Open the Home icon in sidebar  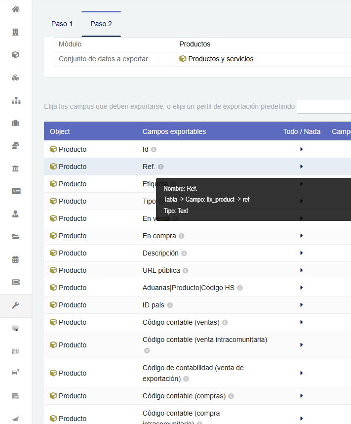coord(15,9)
